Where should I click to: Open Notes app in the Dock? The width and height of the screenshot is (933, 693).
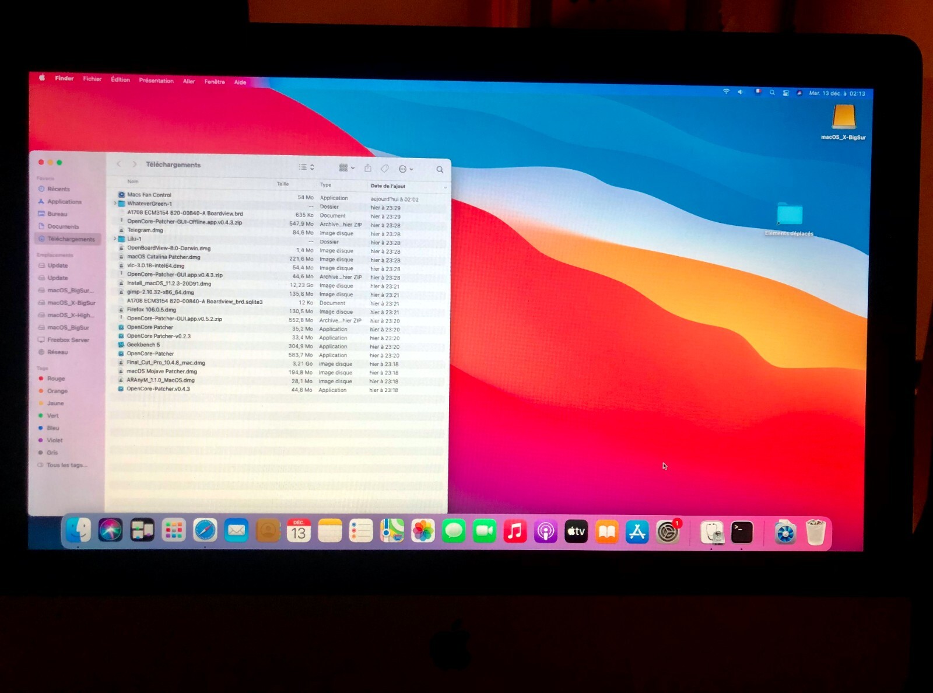point(330,531)
